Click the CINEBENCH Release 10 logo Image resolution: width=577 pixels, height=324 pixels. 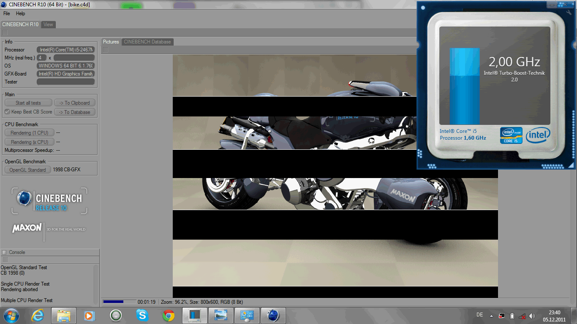click(x=49, y=201)
